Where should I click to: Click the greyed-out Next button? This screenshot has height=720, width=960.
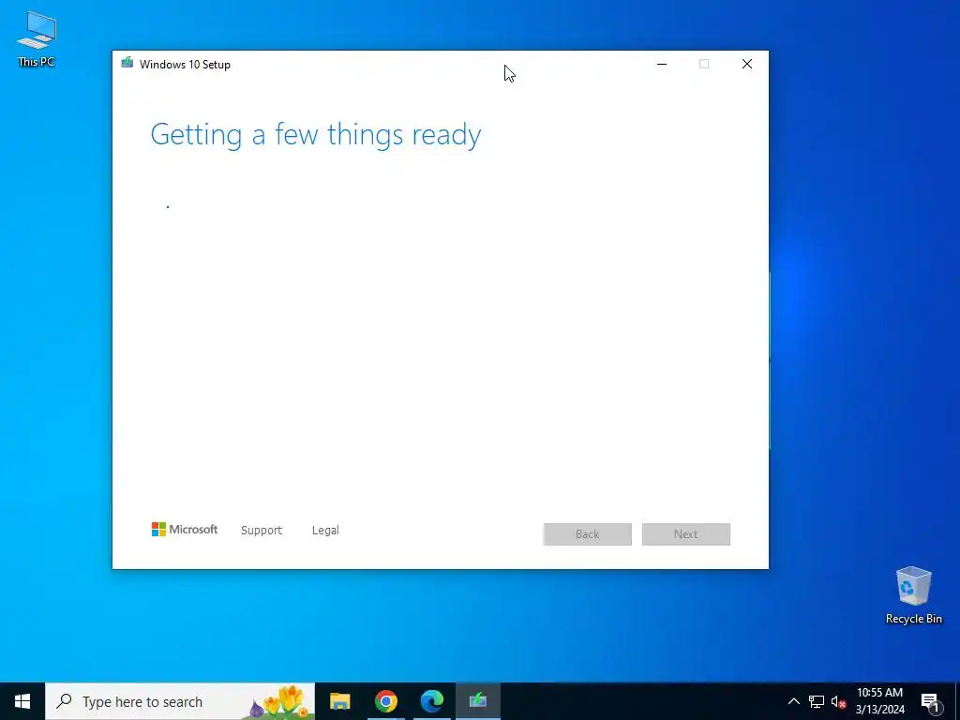(x=685, y=533)
